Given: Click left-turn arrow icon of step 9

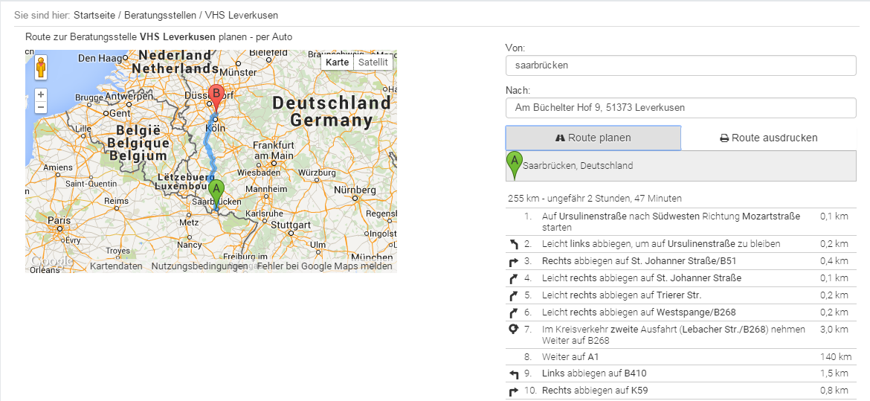Looking at the screenshot, I should [x=513, y=373].
